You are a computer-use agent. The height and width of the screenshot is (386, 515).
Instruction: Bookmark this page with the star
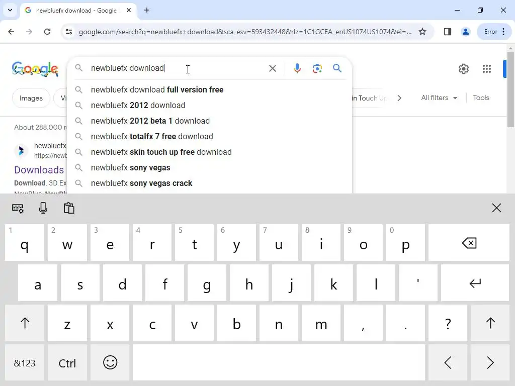click(422, 32)
